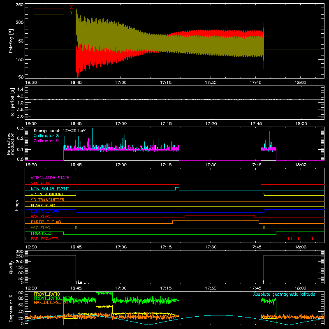Click 18:00 tick under the Pointing plot
This screenshot has height=329, width=329.
301,83
